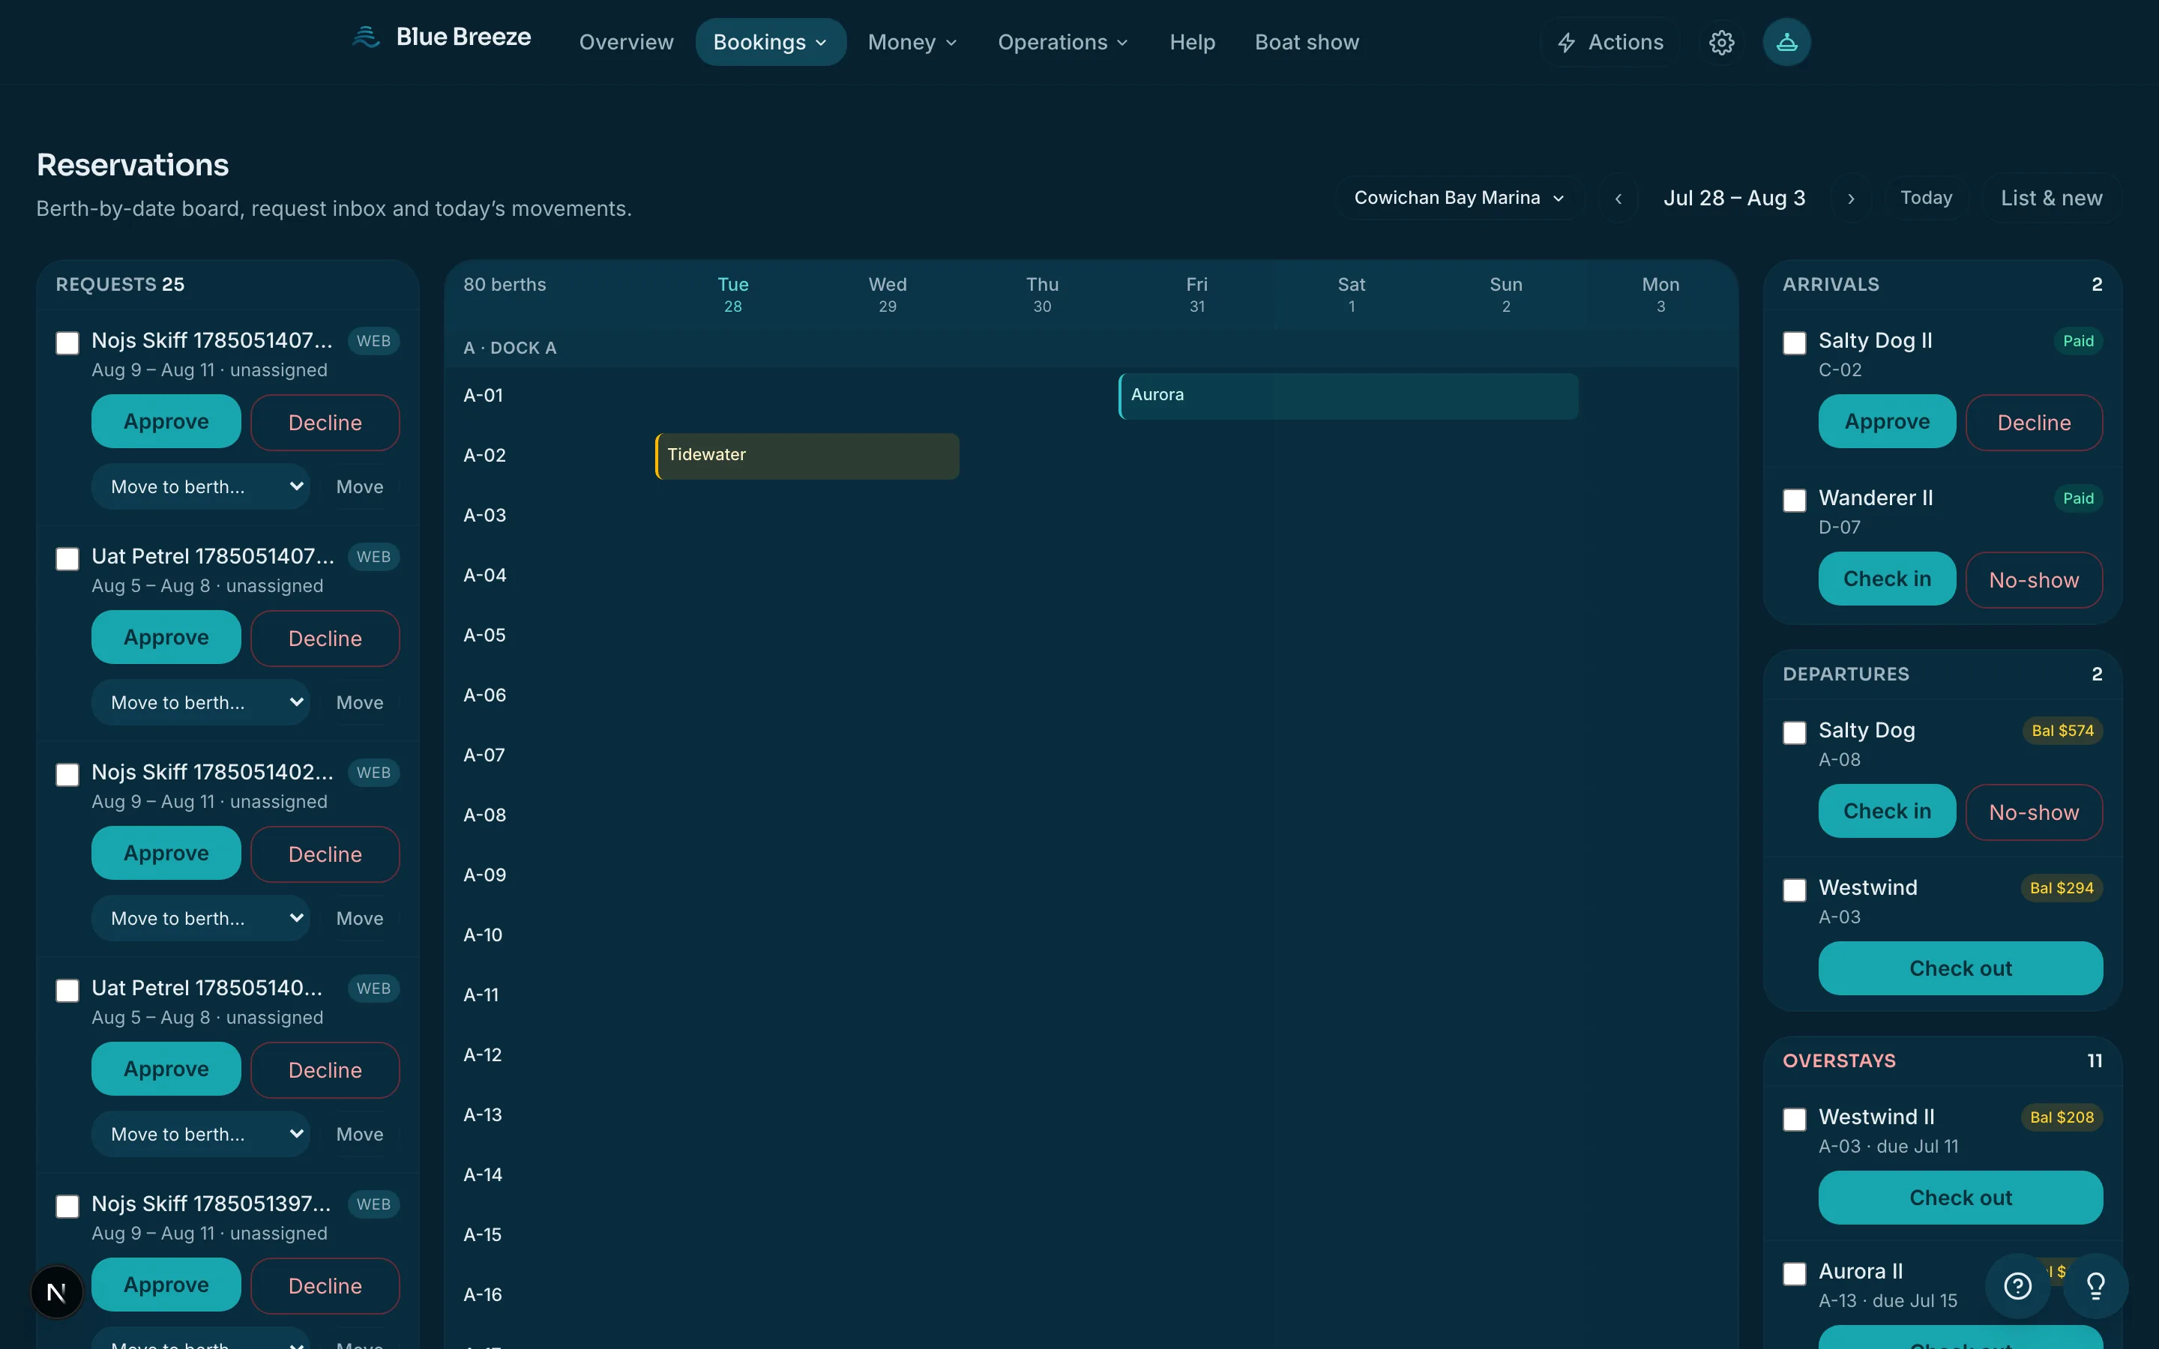The width and height of the screenshot is (2159, 1349).
Task: Check the Salty Dog II arrival checkbox
Action: [1794, 342]
